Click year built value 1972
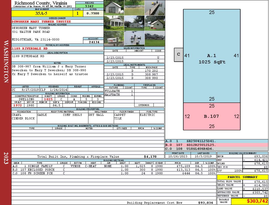269x205 pixels. tap(18, 105)
